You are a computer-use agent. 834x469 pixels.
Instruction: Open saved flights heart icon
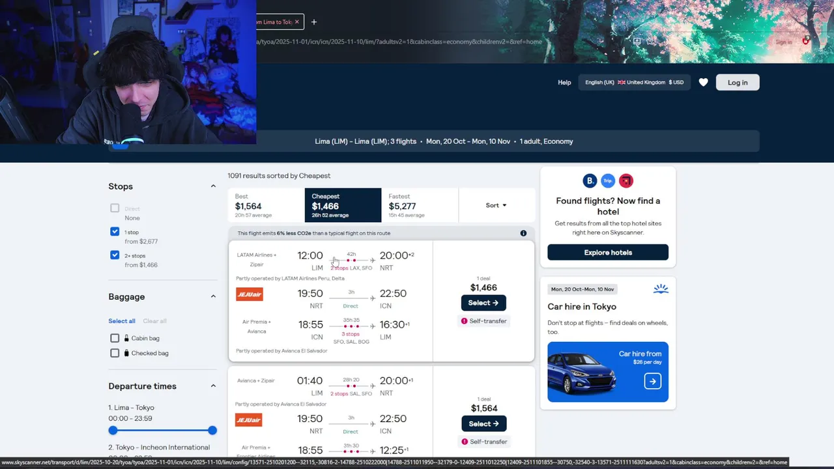click(x=703, y=82)
